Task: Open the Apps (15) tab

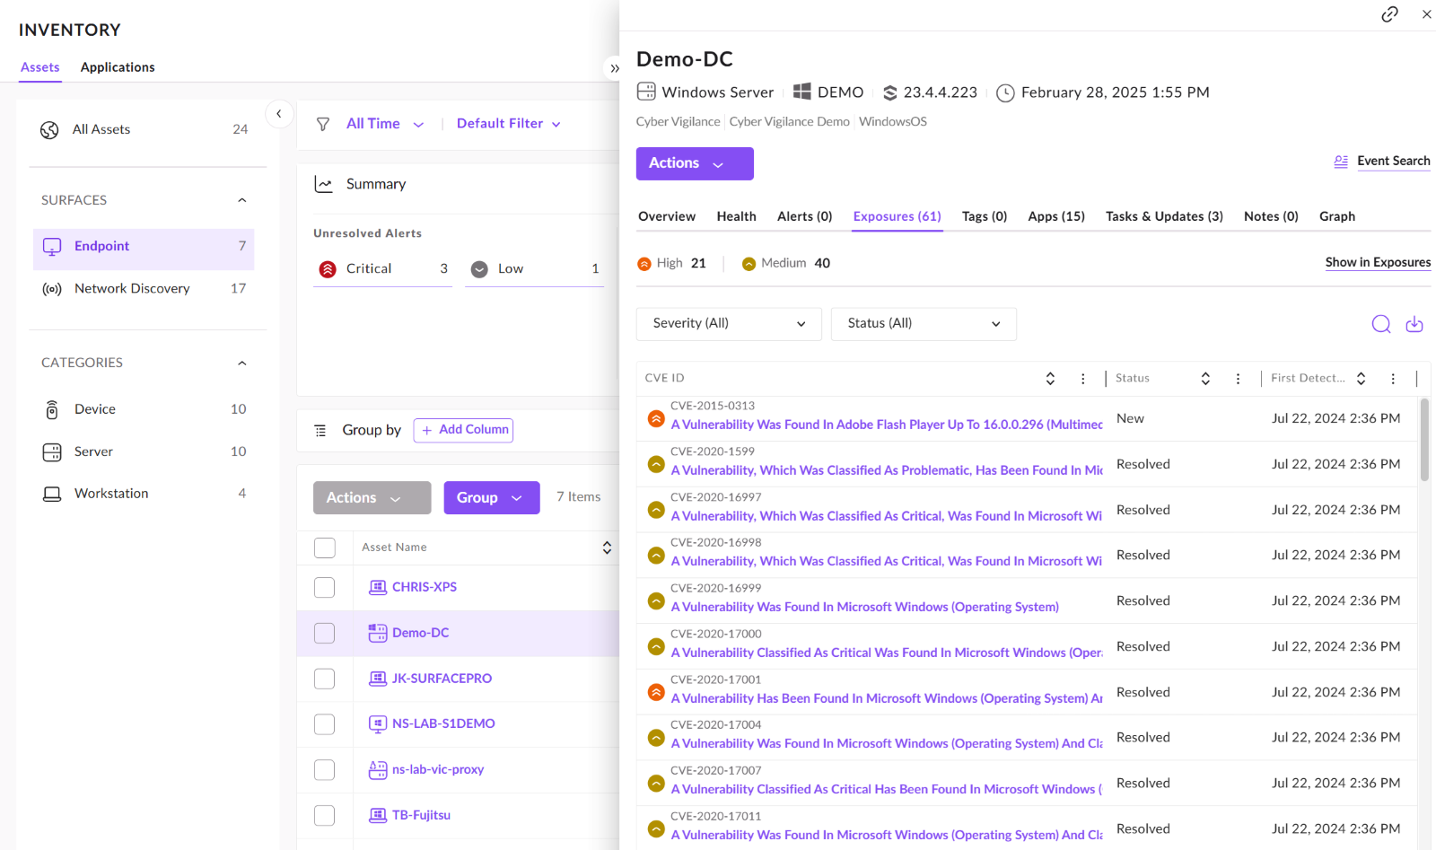Action: 1056,216
